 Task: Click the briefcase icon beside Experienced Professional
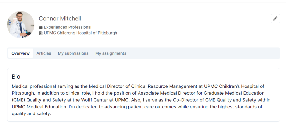[41, 27]
